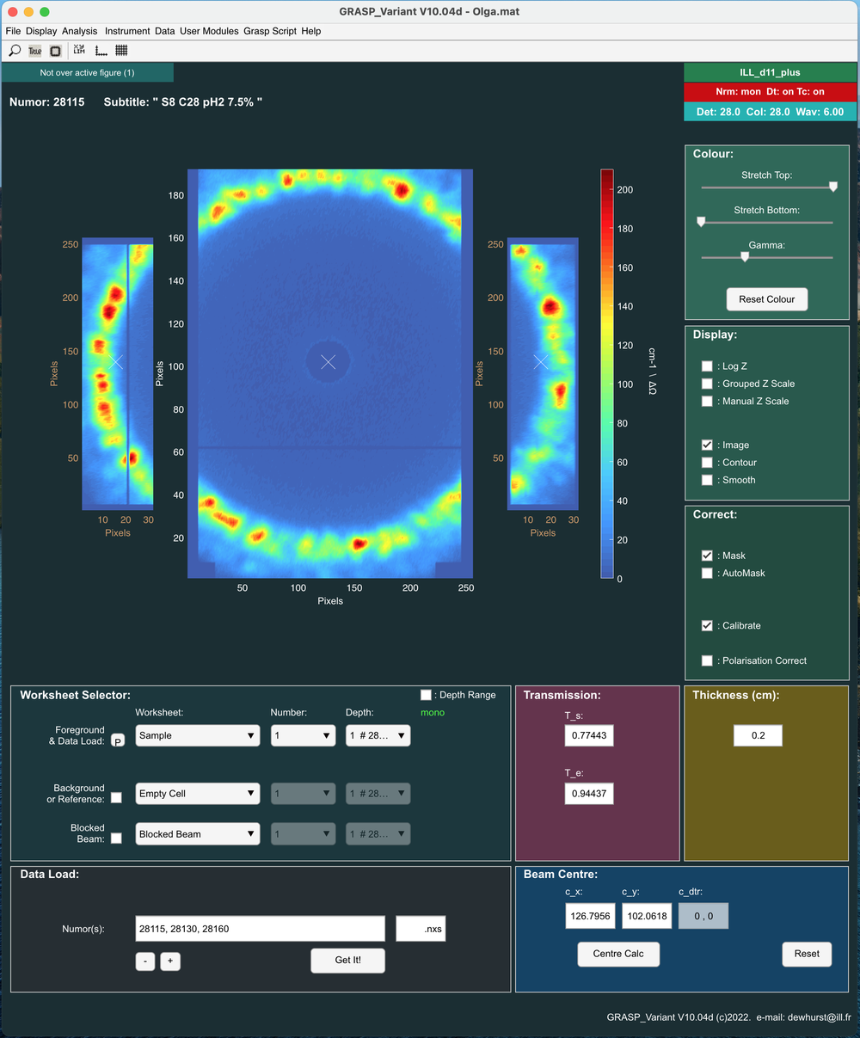Toggle the 'Title' toolbar icon
This screenshot has height=1038, width=860.
click(35, 51)
